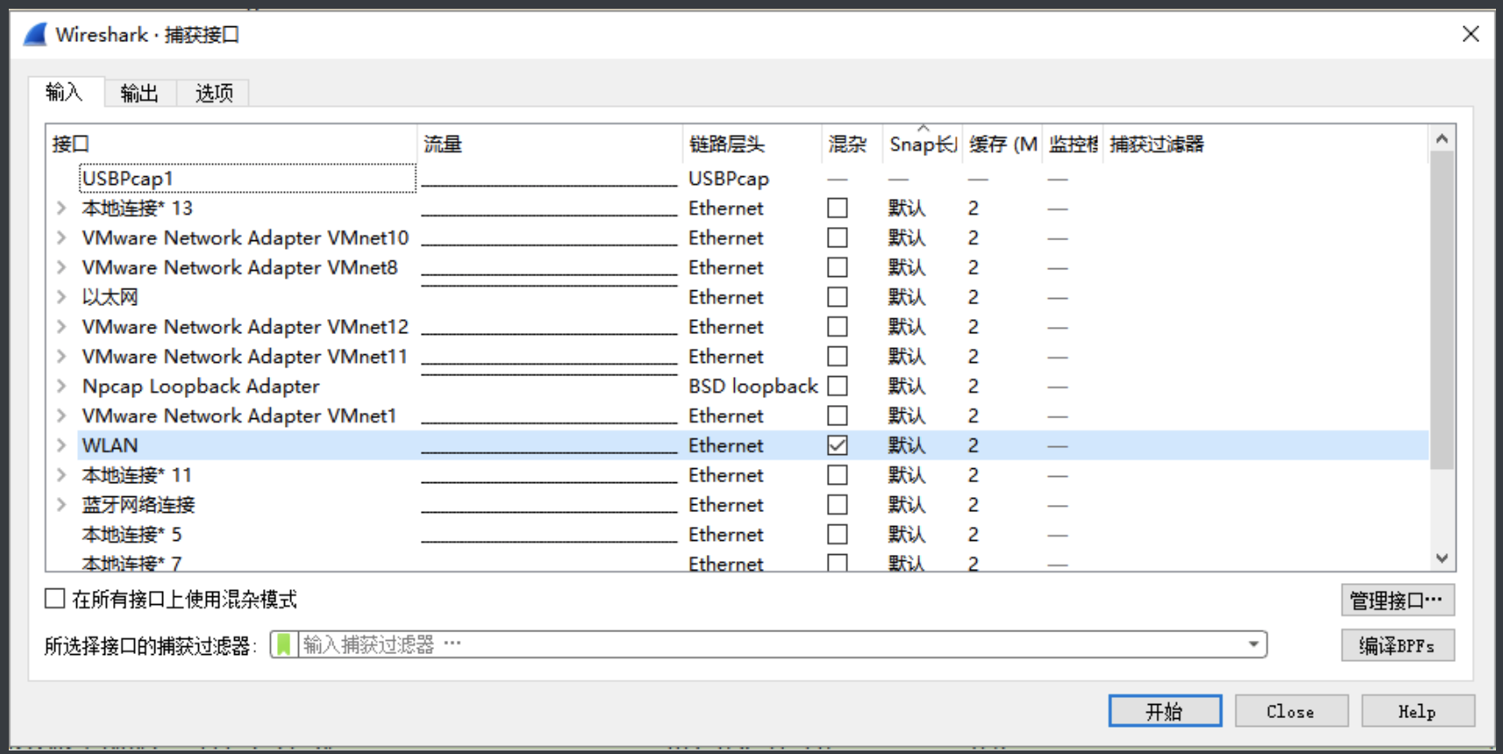Click buffer value 2 in 以太网 row
This screenshot has width=1503, height=754.
click(x=973, y=297)
